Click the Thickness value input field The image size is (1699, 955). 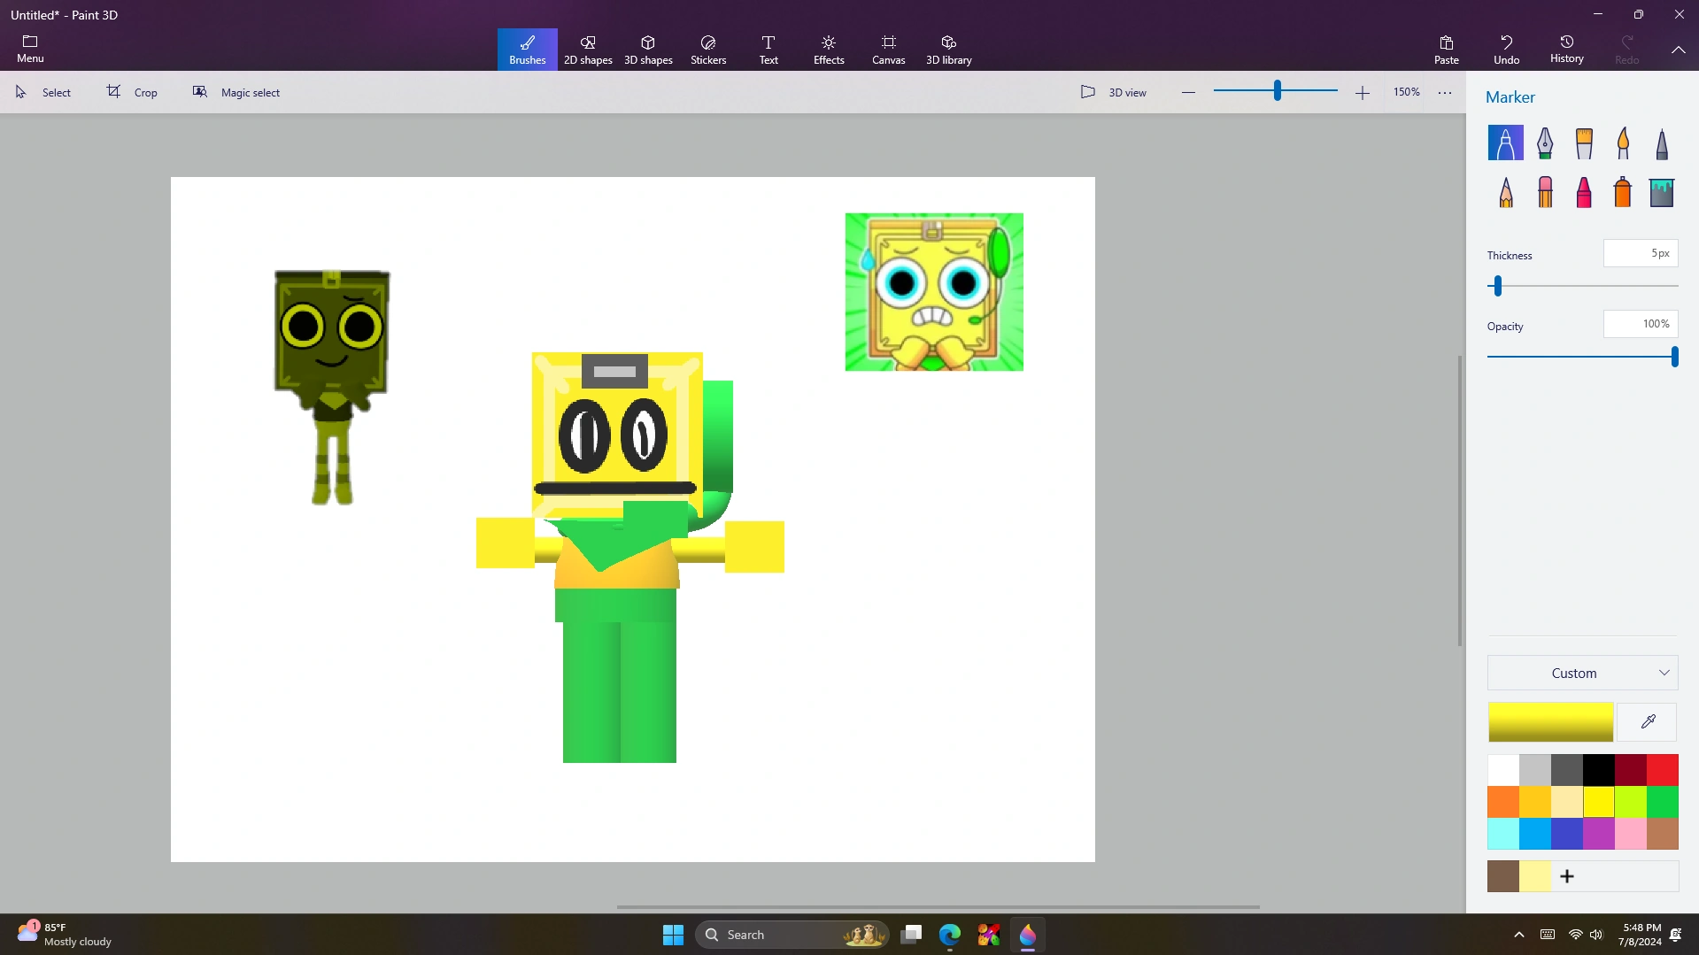pos(1640,253)
